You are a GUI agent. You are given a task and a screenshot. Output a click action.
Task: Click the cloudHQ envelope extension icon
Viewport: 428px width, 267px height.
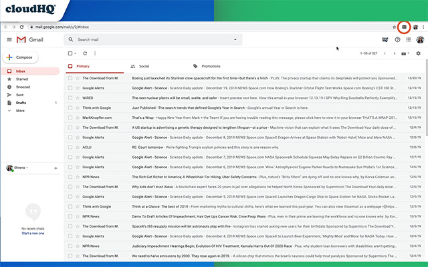tap(404, 27)
